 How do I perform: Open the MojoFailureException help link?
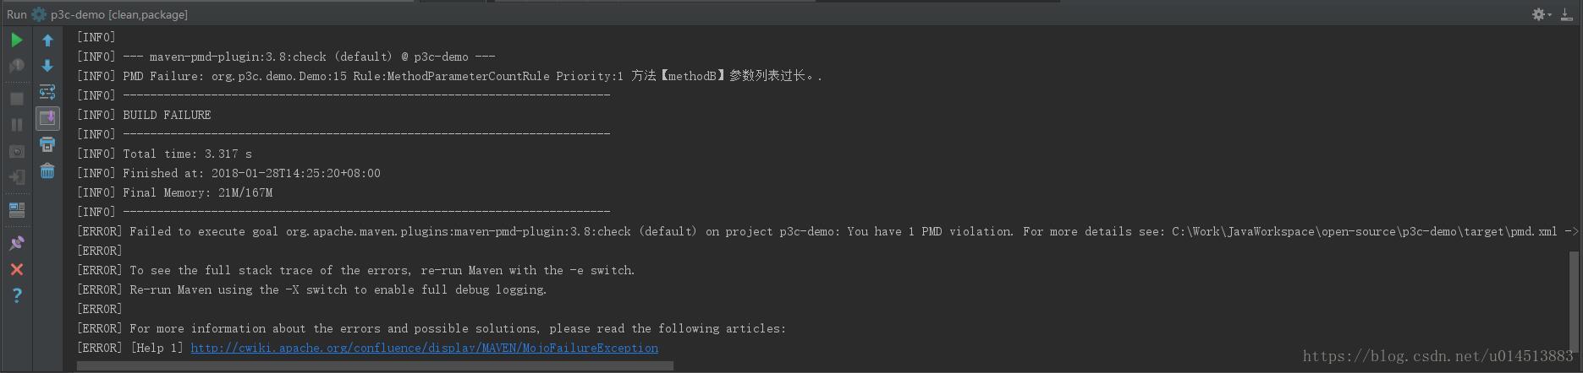(x=424, y=348)
